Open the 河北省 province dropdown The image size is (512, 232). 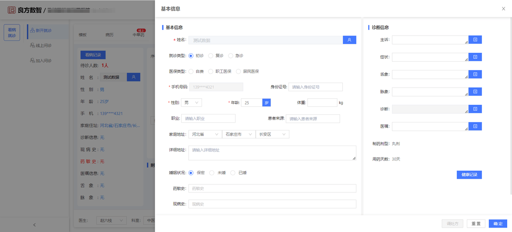coord(205,134)
